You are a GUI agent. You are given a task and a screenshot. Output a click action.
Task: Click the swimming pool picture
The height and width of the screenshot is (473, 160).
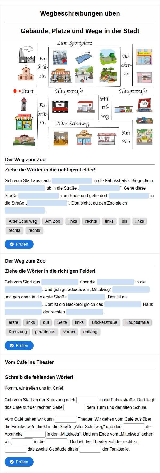pyautogui.click(x=84, y=57)
